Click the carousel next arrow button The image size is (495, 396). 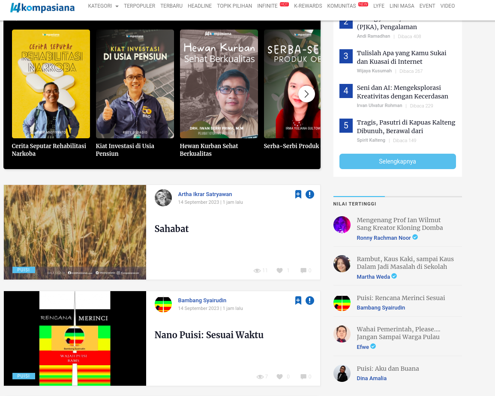306,94
